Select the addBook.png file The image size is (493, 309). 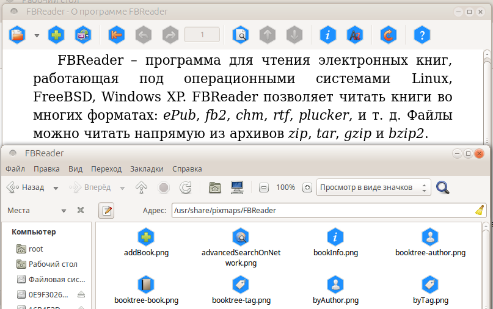(x=146, y=242)
